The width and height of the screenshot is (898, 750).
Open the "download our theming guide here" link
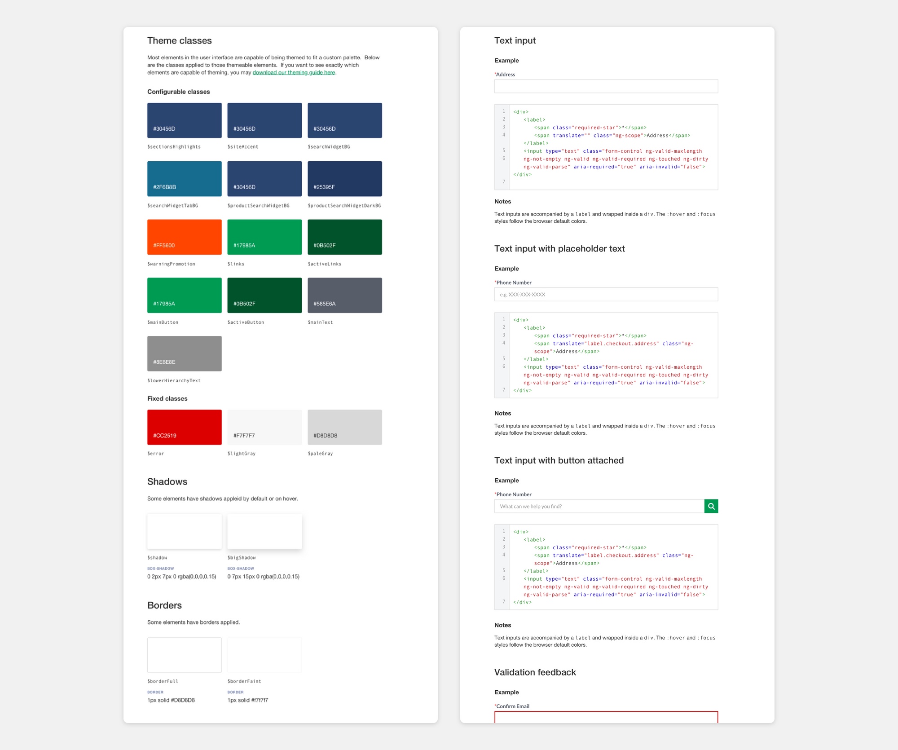[293, 71]
